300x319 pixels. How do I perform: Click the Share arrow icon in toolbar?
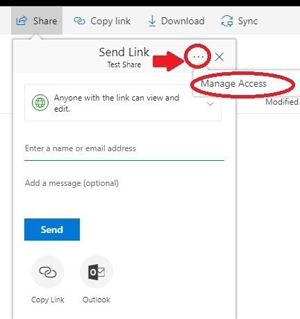pyautogui.click(x=22, y=21)
